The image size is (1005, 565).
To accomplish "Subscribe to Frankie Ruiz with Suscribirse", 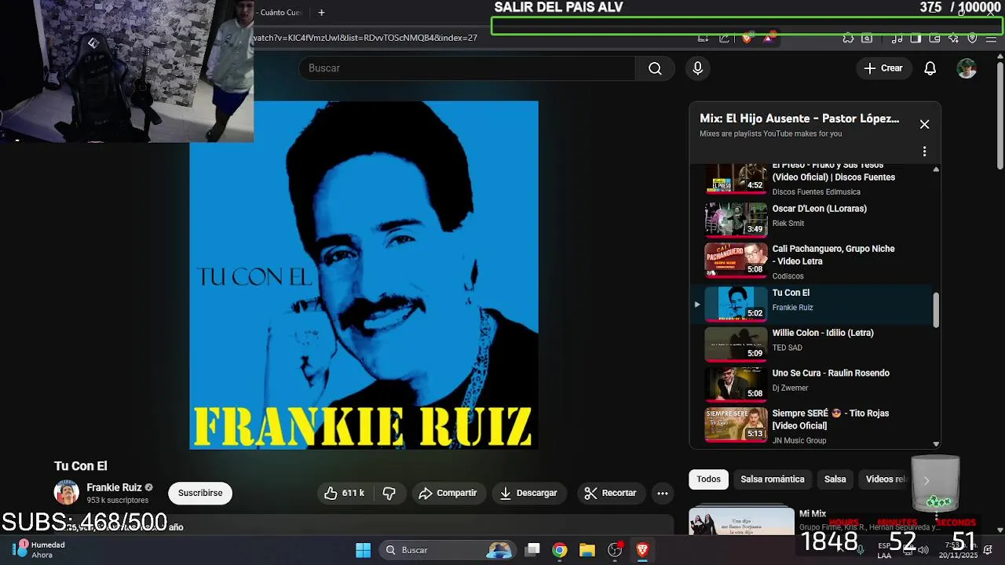I will [200, 493].
